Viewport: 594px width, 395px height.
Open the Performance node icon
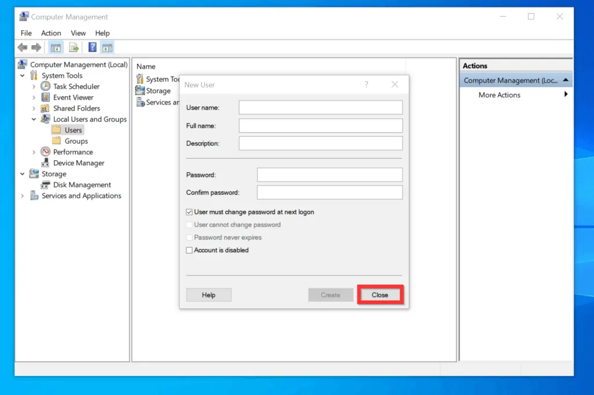[x=45, y=152]
